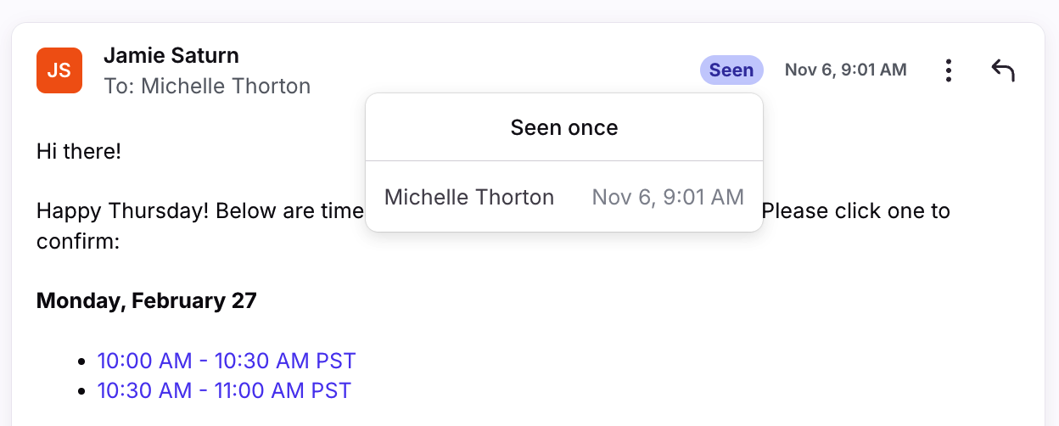1059x426 pixels.
Task: Click the bullet before the 10:30 AM slot
Action: (x=81, y=391)
